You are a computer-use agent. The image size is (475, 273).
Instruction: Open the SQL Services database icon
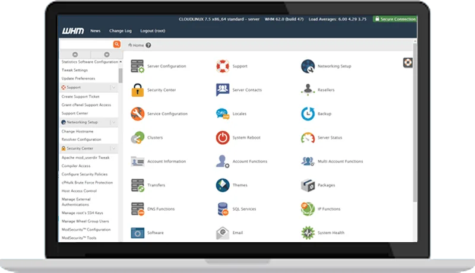coord(223,209)
